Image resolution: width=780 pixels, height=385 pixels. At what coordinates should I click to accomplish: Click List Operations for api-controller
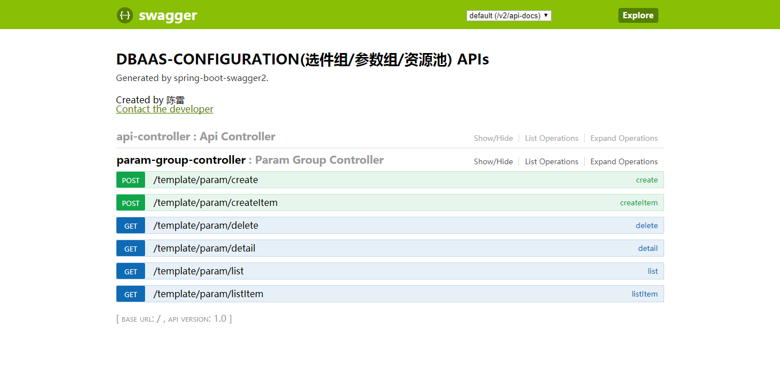tap(552, 138)
